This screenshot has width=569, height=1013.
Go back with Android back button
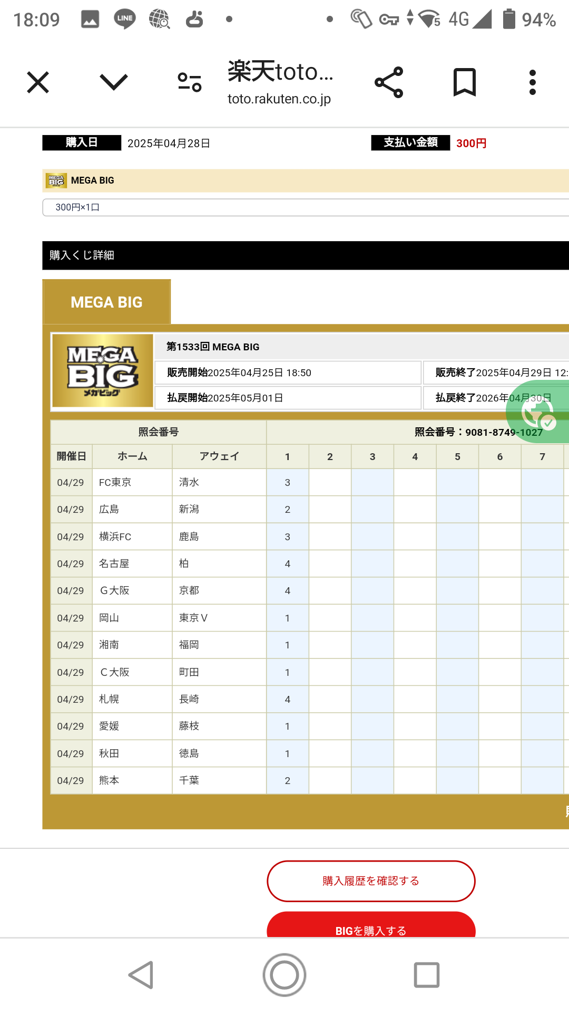tap(141, 975)
